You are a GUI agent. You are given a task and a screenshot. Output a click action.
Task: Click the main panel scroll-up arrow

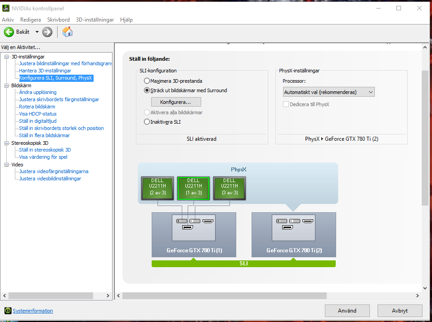coord(425,47)
